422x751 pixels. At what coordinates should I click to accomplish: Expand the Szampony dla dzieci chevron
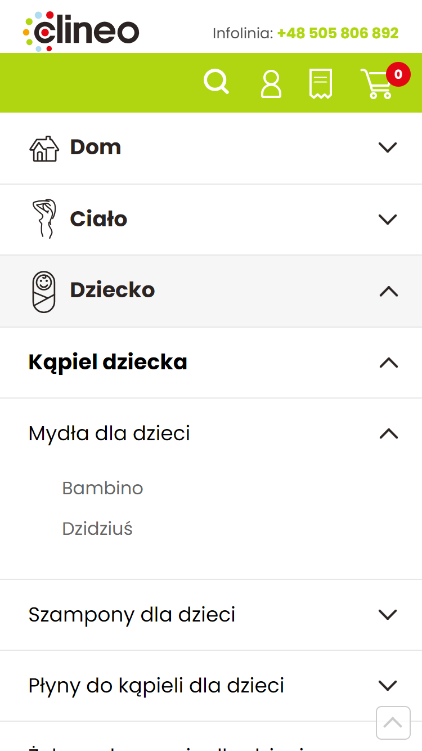[388, 614]
